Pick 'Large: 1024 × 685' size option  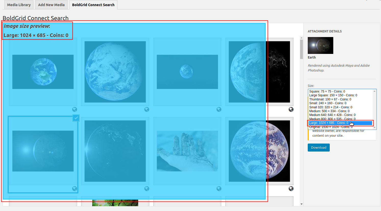tap(328, 123)
